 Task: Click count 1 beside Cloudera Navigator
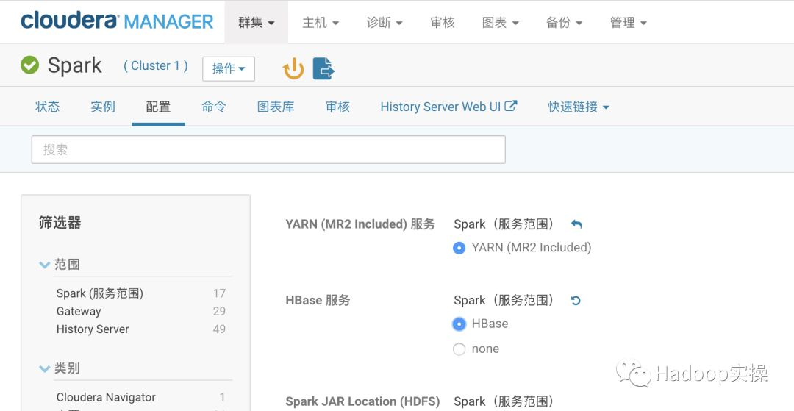point(222,397)
